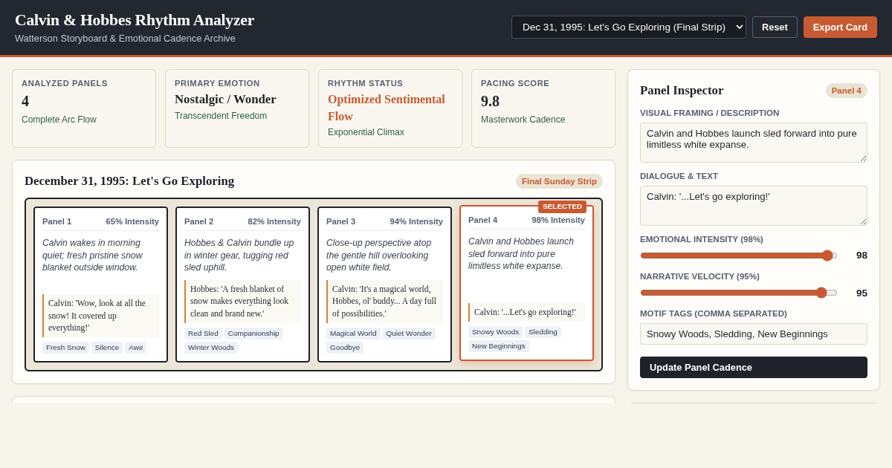Click the 82% Intensity label on Panel 2
892x468 pixels.
[274, 221]
